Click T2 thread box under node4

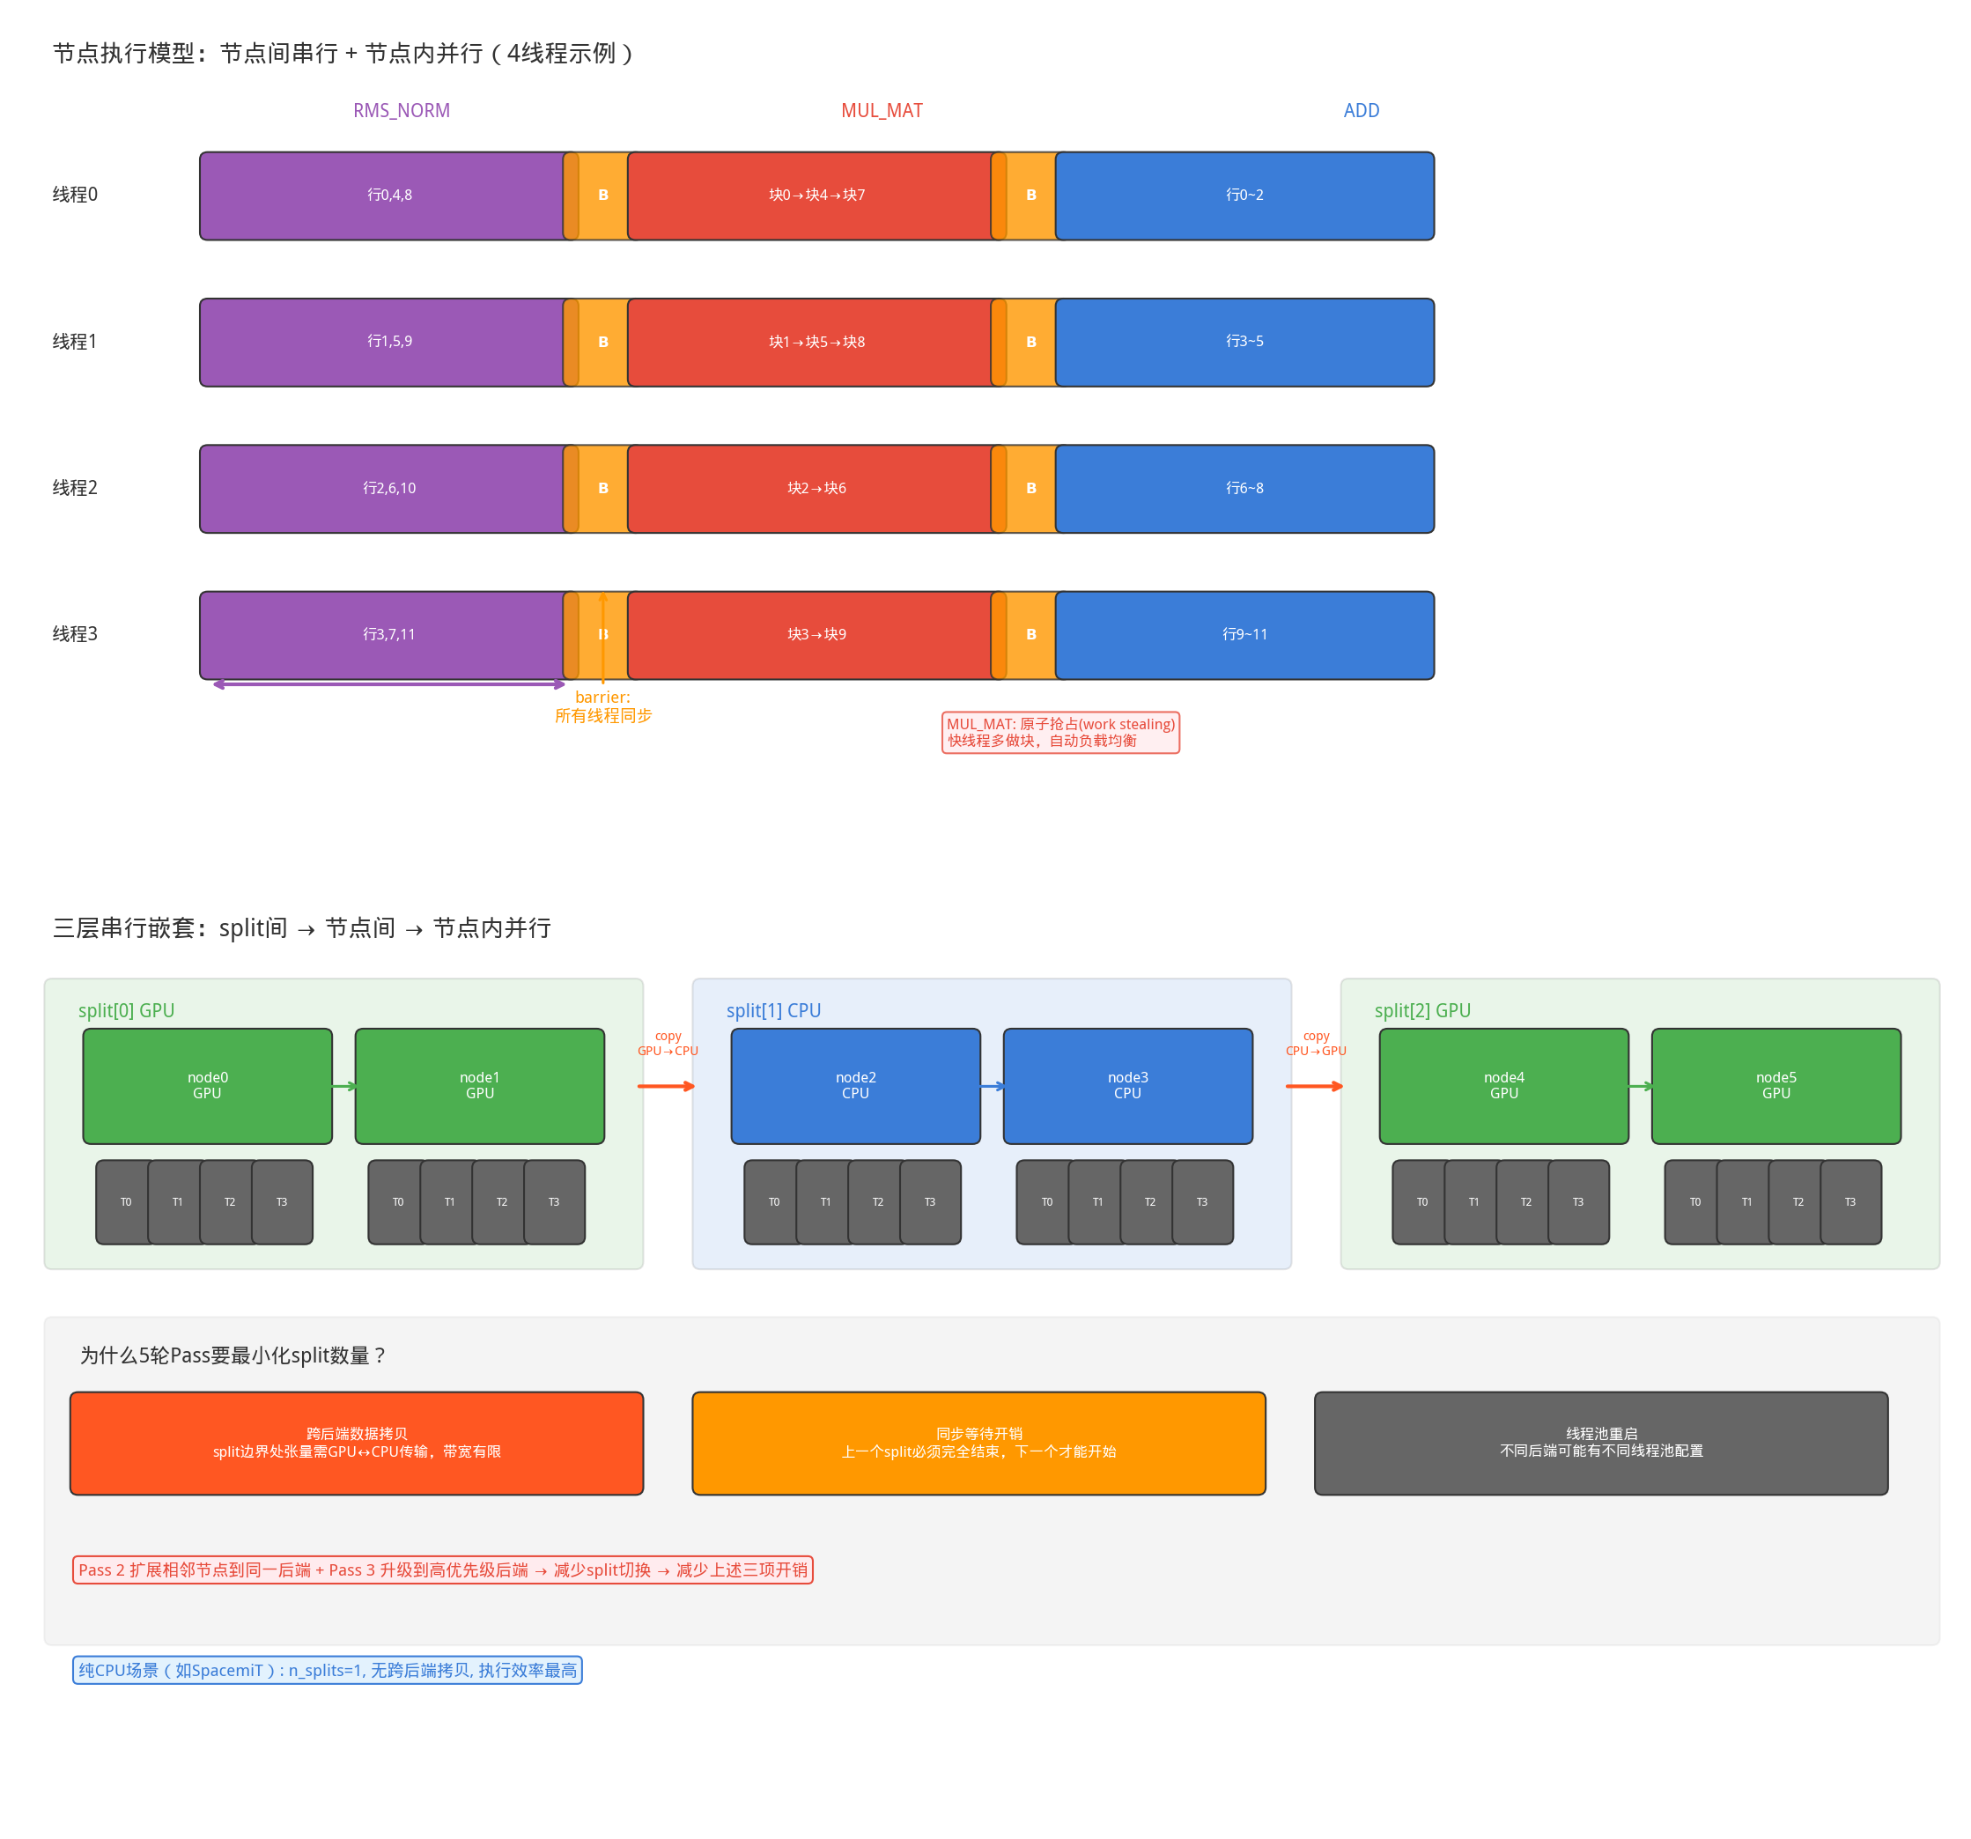1524,1201
